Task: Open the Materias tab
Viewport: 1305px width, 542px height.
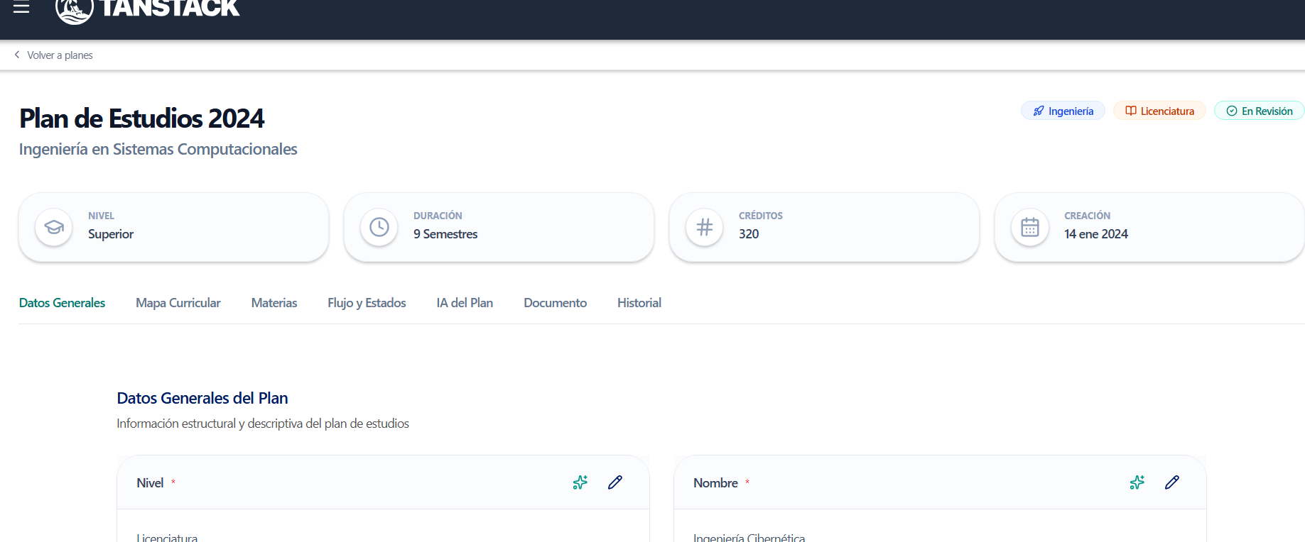Action: 274,303
